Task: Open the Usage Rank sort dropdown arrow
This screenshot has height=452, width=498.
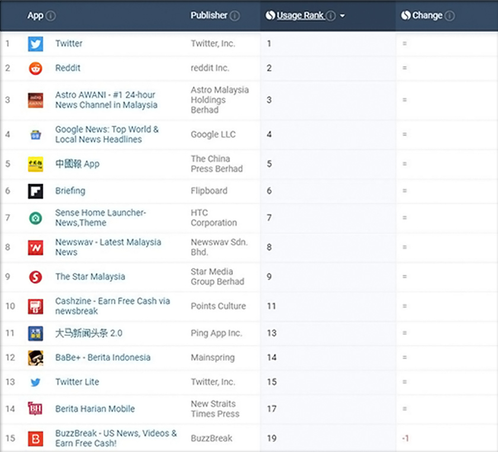Action: tap(343, 16)
